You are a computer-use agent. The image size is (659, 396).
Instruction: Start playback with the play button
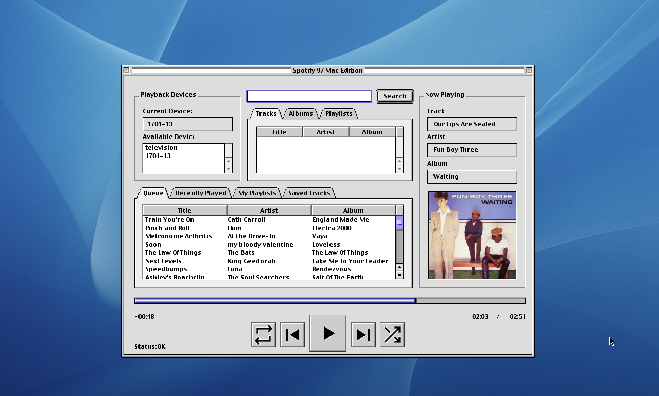click(328, 333)
